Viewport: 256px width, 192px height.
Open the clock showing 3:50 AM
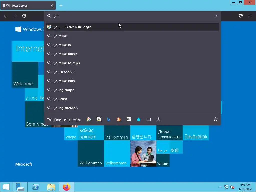click(245, 187)
